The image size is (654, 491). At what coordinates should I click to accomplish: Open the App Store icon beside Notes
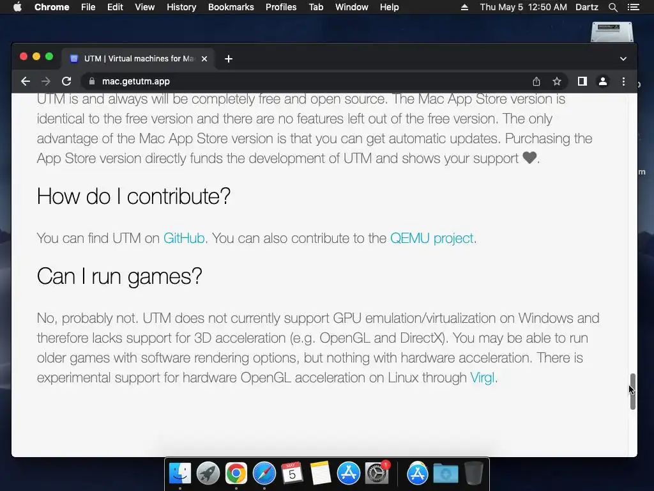348,474
